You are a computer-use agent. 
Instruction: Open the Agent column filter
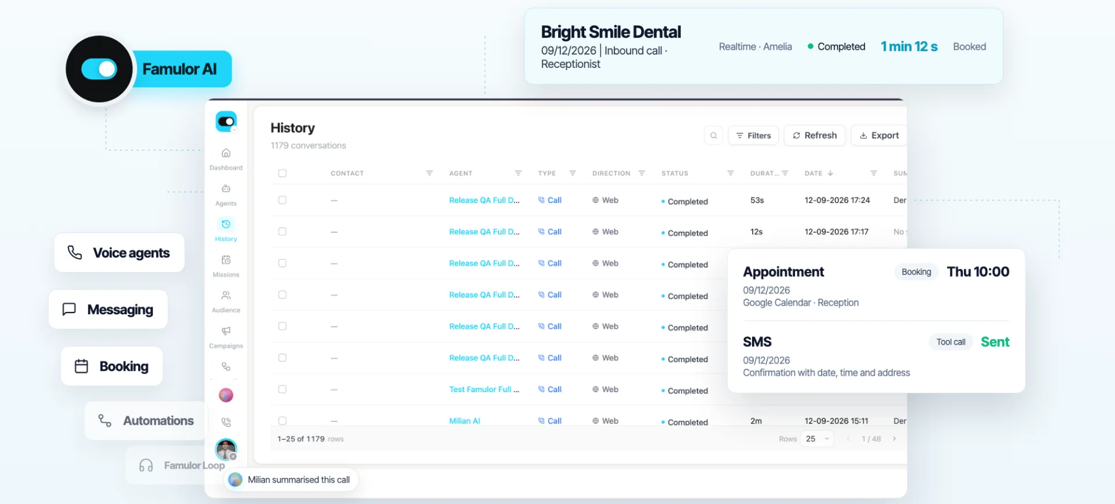click(518, 173)
